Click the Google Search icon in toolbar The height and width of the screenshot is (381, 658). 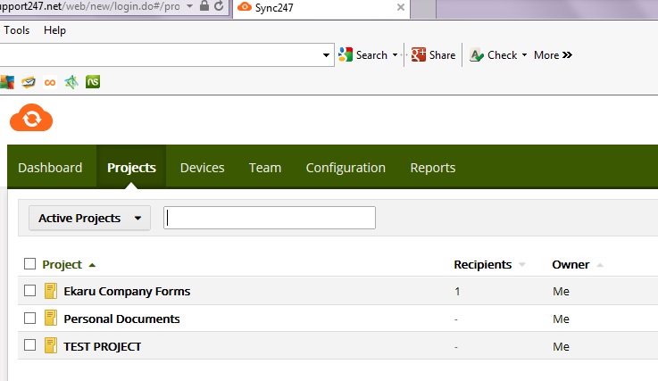[346, 54]
